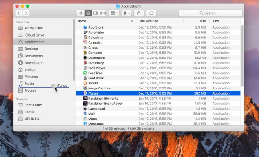259x157 pixels.
Task: Click the Karabiner-Elements app icon
Action: tap(85, 99)
